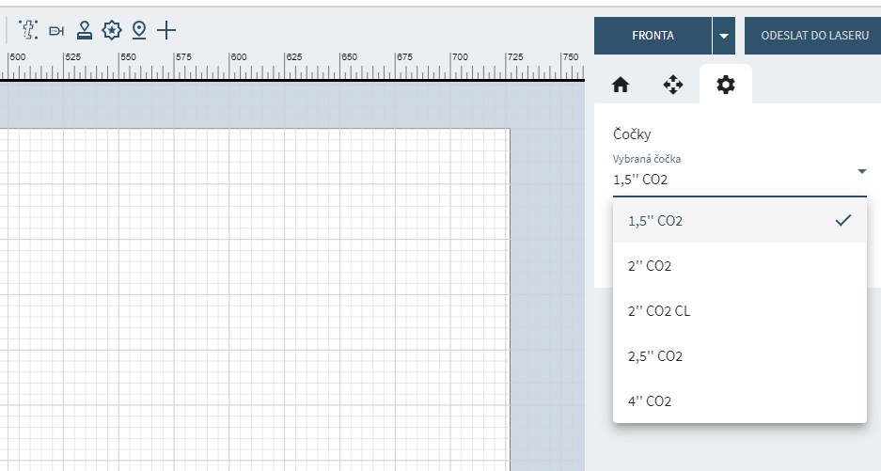Select the stamp tool icon
The image size is (881, 471).
click(x=85, y=30)
